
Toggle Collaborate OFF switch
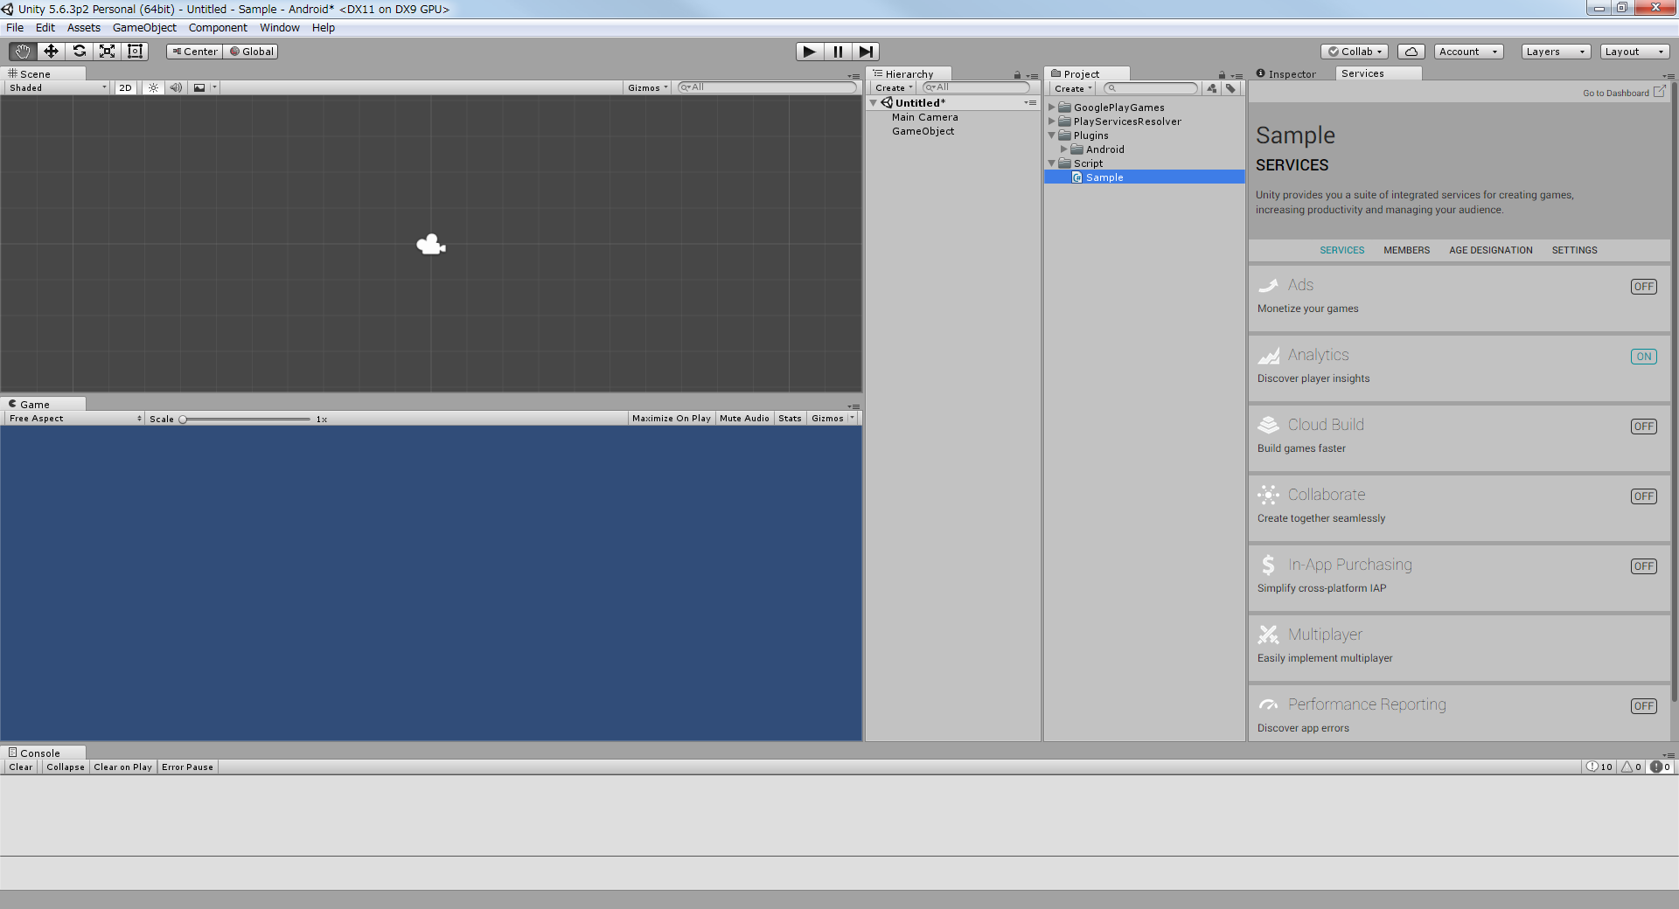(x=1644, y=496)
